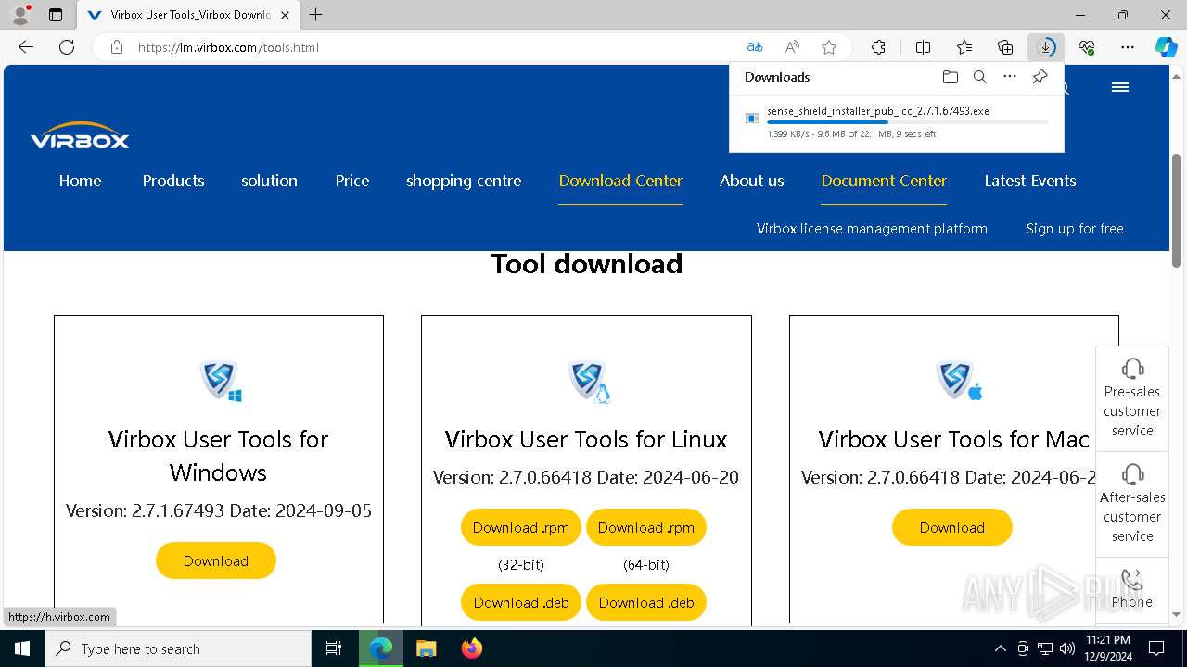Open Task View on the taskbar
Viewport: 1187px width, 667px height.
(x=334, y=648)
